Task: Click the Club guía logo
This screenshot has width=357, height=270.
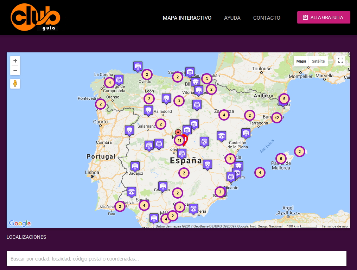Action: [35, 17]
